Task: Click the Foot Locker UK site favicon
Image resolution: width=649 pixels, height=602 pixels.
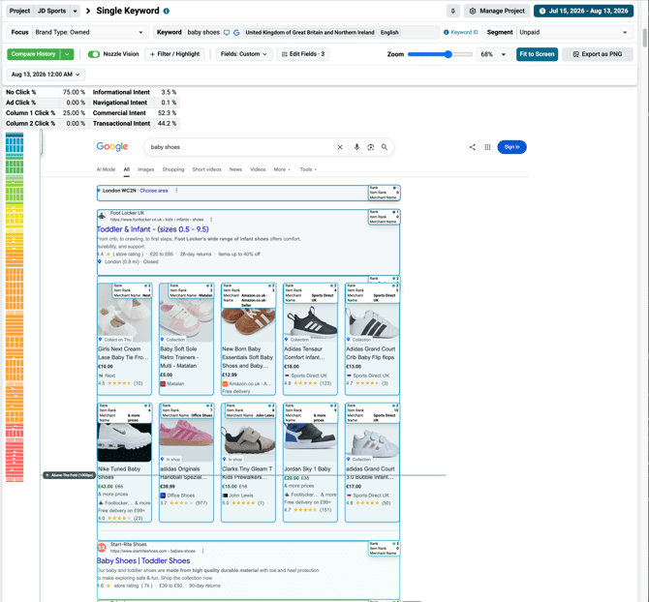Action: [102, 216]
